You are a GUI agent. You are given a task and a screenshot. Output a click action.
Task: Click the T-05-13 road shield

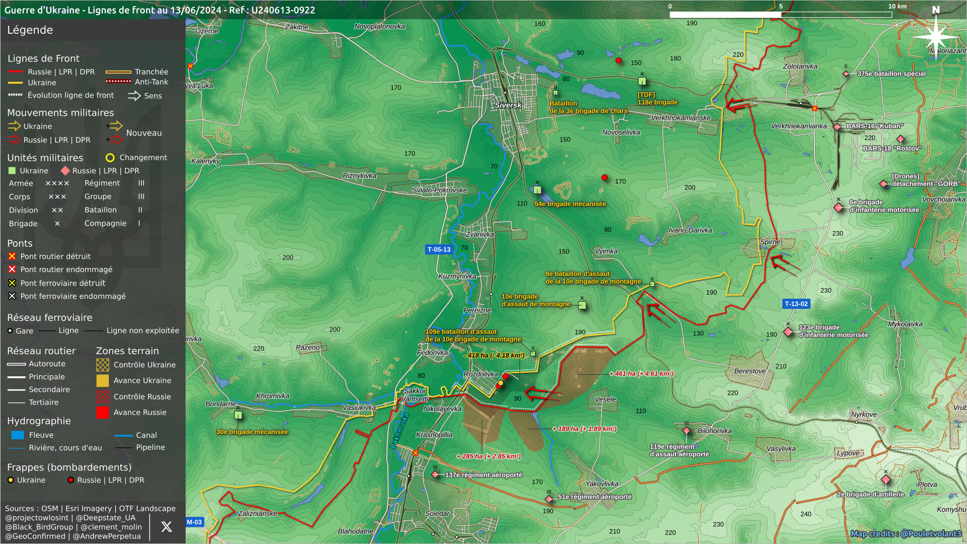coord(439,249)
